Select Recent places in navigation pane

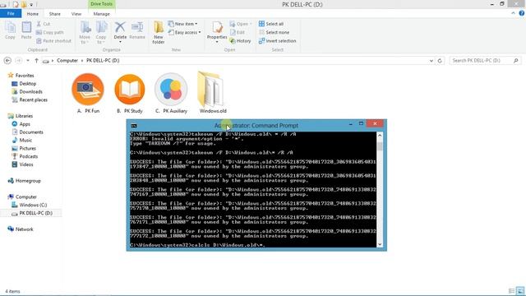coord(33,99)
